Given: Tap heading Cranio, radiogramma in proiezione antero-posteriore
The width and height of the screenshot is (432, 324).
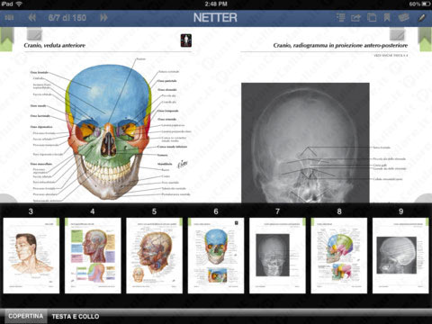Looking at the screenshot, I should [340, 45].
